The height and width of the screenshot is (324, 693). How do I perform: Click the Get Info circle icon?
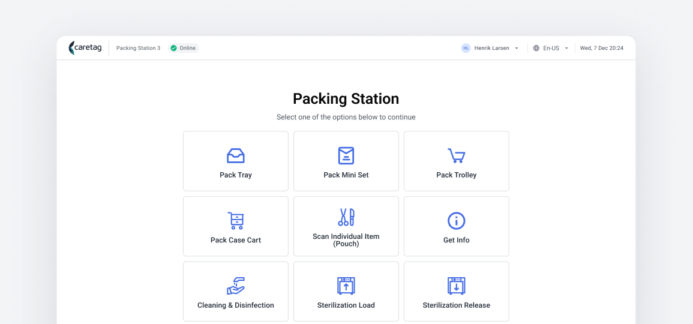coord(457,221)
